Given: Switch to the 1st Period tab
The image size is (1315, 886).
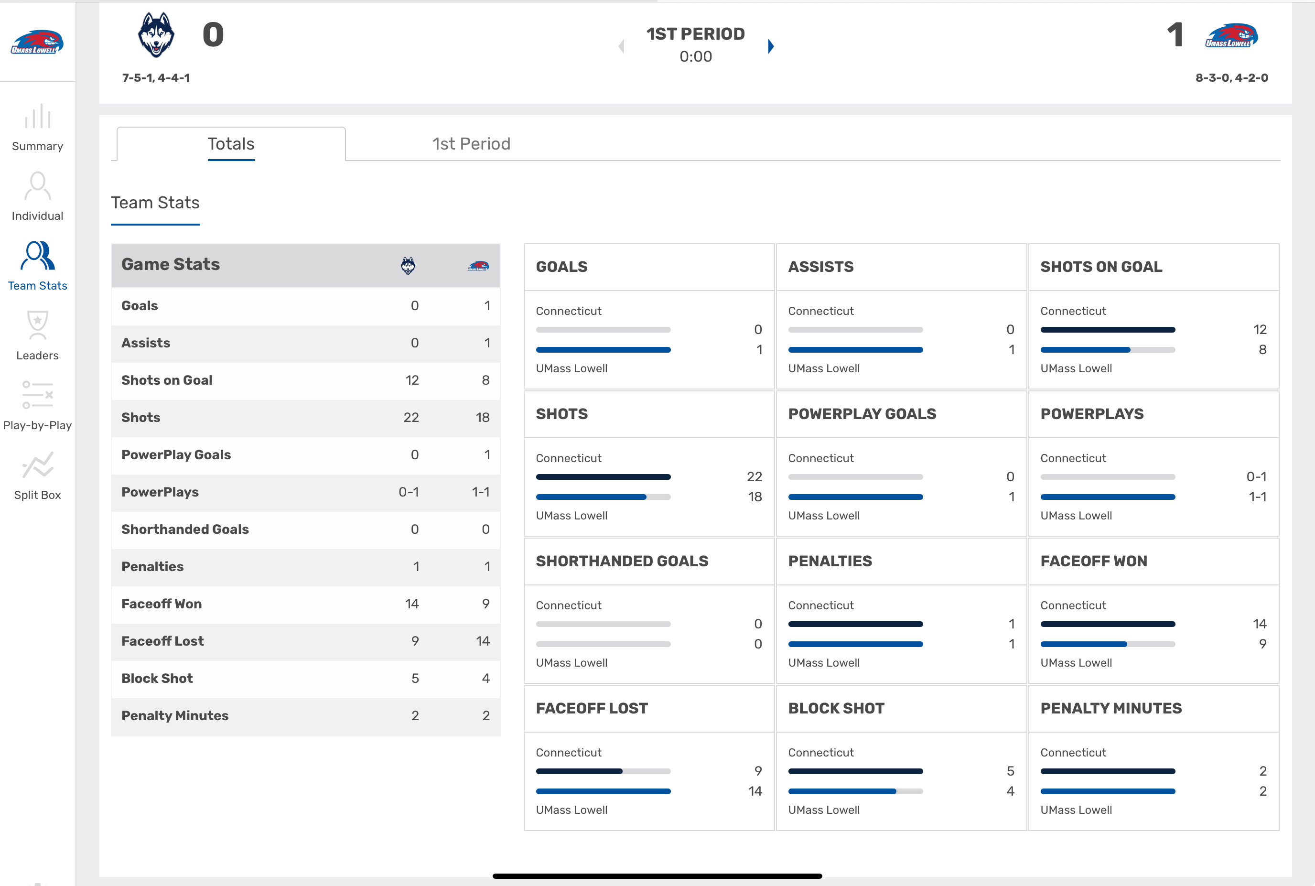Looking at the screenshot, I should [x=471, y=143].
